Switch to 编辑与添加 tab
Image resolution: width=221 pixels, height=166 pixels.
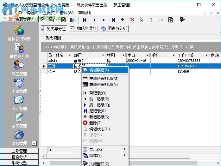[83, 29]
